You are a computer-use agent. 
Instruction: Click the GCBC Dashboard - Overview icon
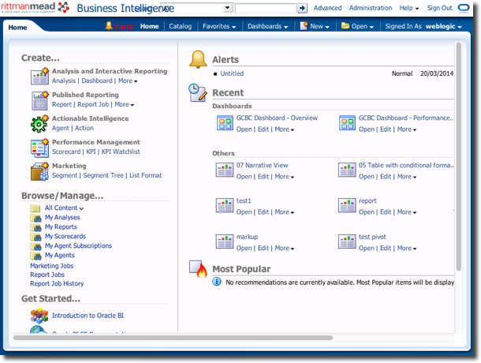point(225,123)
